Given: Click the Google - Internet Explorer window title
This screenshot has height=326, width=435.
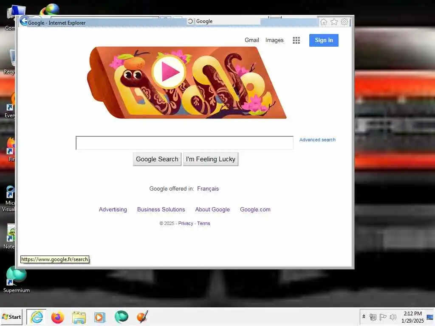Looking at the screenshot, I should click(x=56, y=23).
